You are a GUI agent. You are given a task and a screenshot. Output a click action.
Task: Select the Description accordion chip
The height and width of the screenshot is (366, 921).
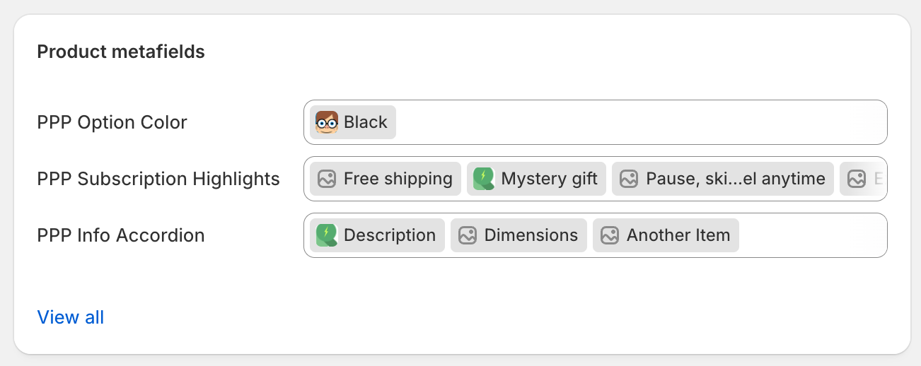(x=389, y=235)
